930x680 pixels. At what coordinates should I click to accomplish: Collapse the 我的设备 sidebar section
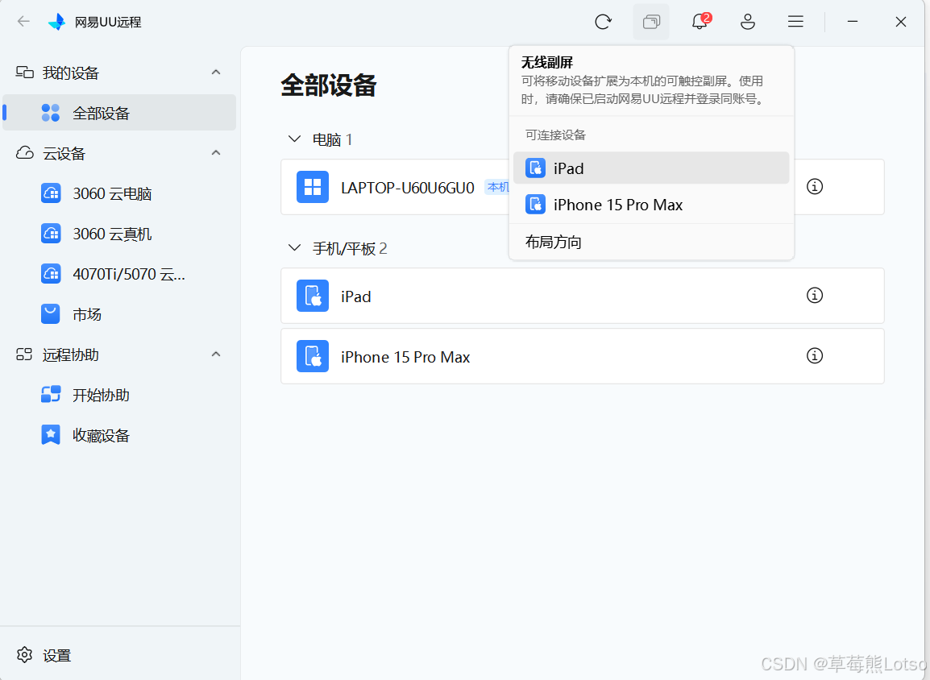pyautogui.click(x=216, y=73)
